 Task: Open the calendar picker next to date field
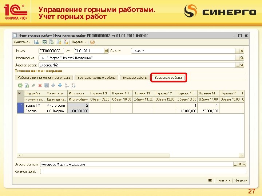click(x=106, y=51)
